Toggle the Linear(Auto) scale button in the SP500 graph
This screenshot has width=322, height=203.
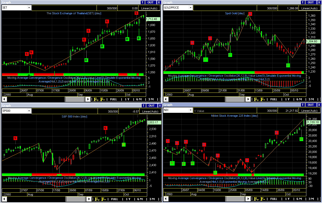click(151, 111)
